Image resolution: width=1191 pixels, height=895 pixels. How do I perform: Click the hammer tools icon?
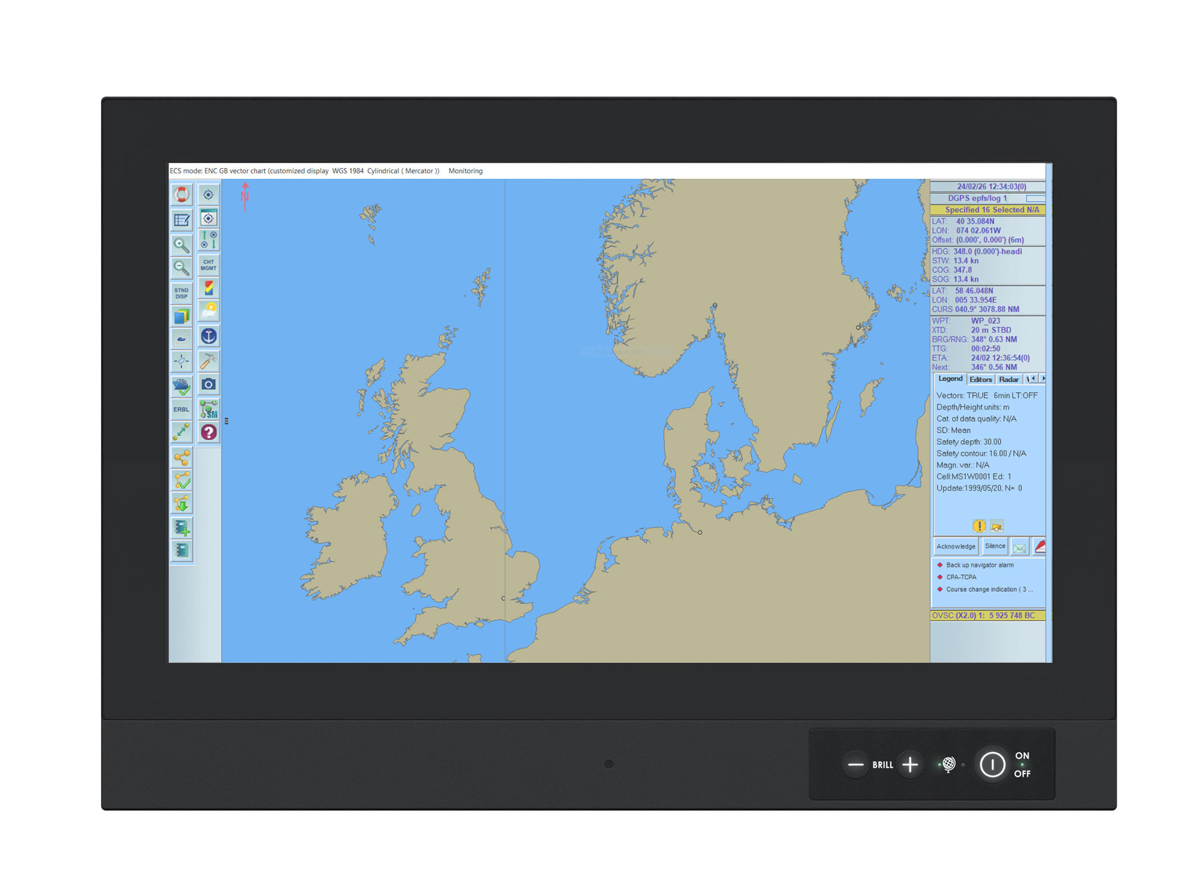tap(208, 361)
